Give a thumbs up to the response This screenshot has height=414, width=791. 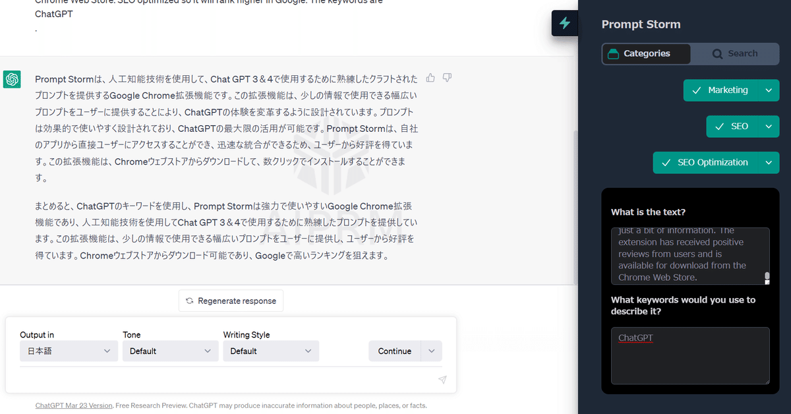[x=430, y=77]
